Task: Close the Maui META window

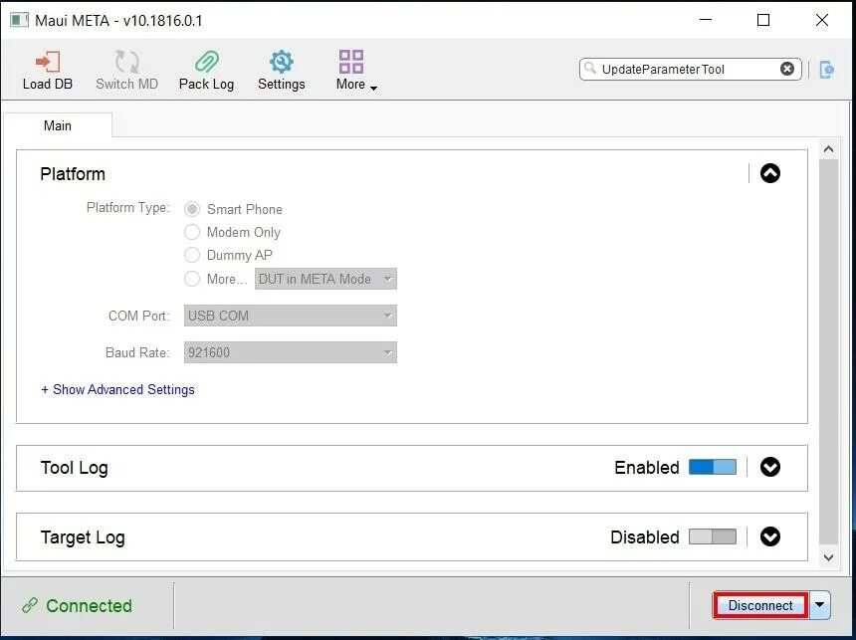Action: pyautogui.click(x=821, y=20)
